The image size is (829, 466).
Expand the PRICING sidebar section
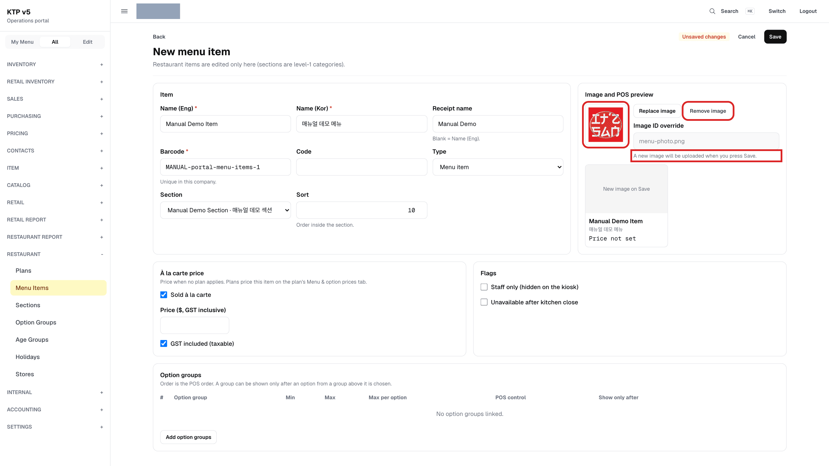point(55,133)
